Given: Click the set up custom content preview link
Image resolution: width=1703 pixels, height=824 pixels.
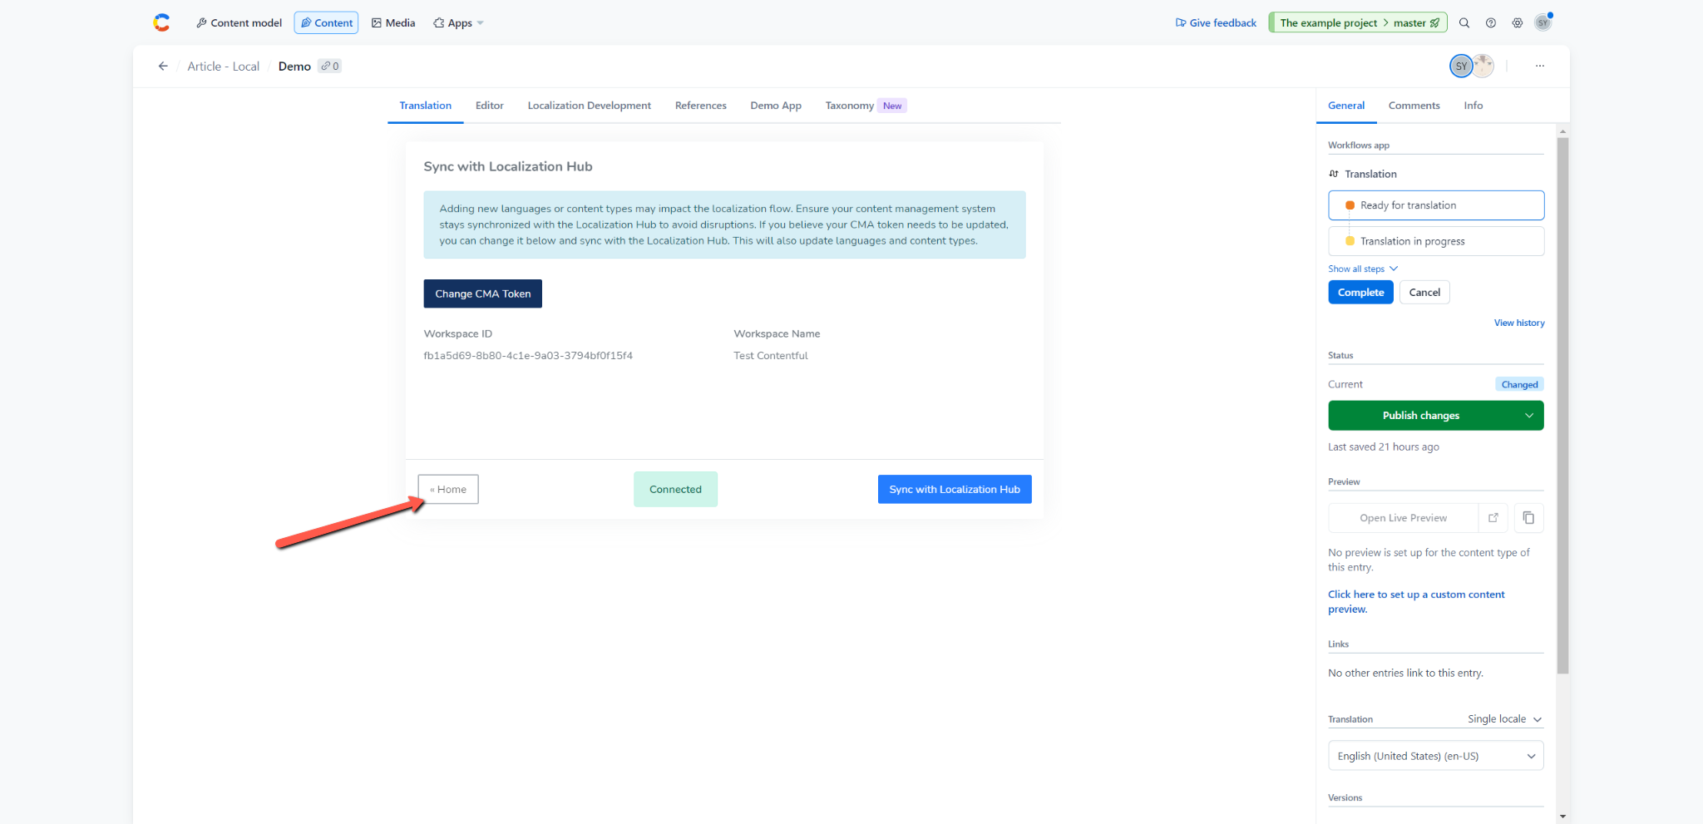Looking at the screenshot, I should coord(1416,602).
